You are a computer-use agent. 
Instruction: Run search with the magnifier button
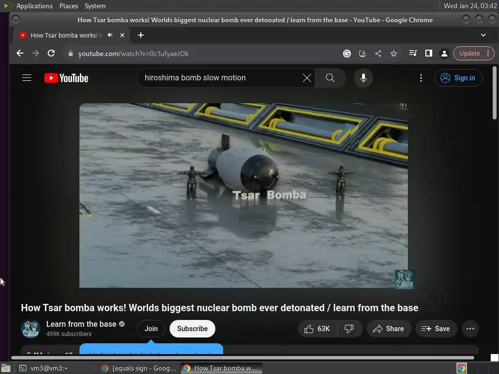(x=330, y=78)
